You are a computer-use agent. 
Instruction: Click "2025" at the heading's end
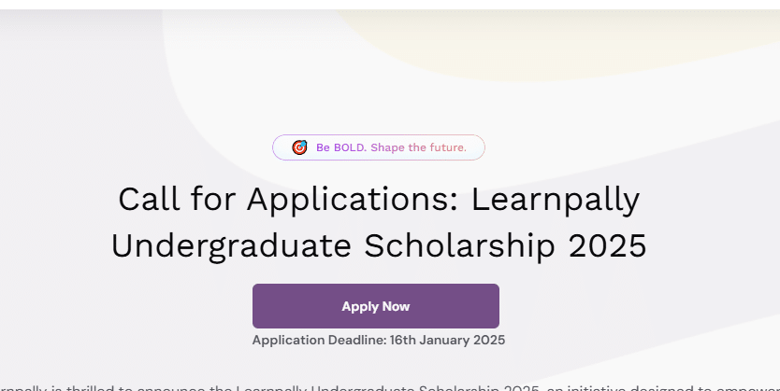(x=606, y=245)
